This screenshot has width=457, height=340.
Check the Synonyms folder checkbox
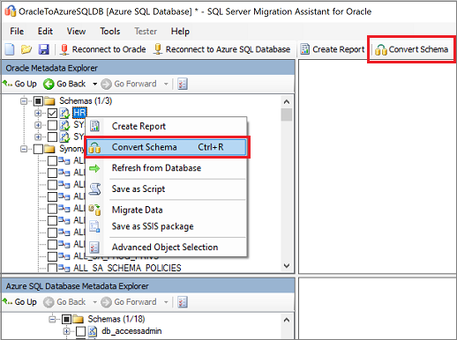pyautogui.click(x=38, y=149)
